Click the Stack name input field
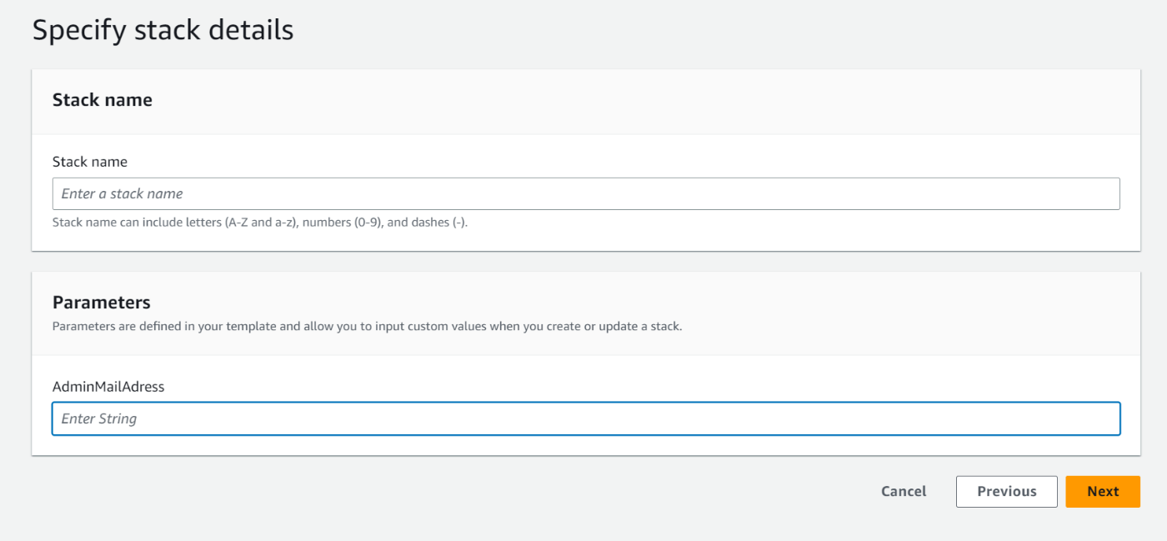The width and height of the screenshot is (1167, 541). coord(585,193)
